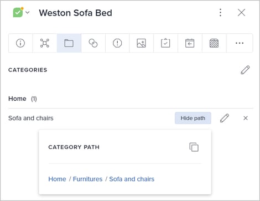The width and height of the screenshot is (260, 201).
Task: Edit the Sofa and chairs category
Action: tap(225, 118)
